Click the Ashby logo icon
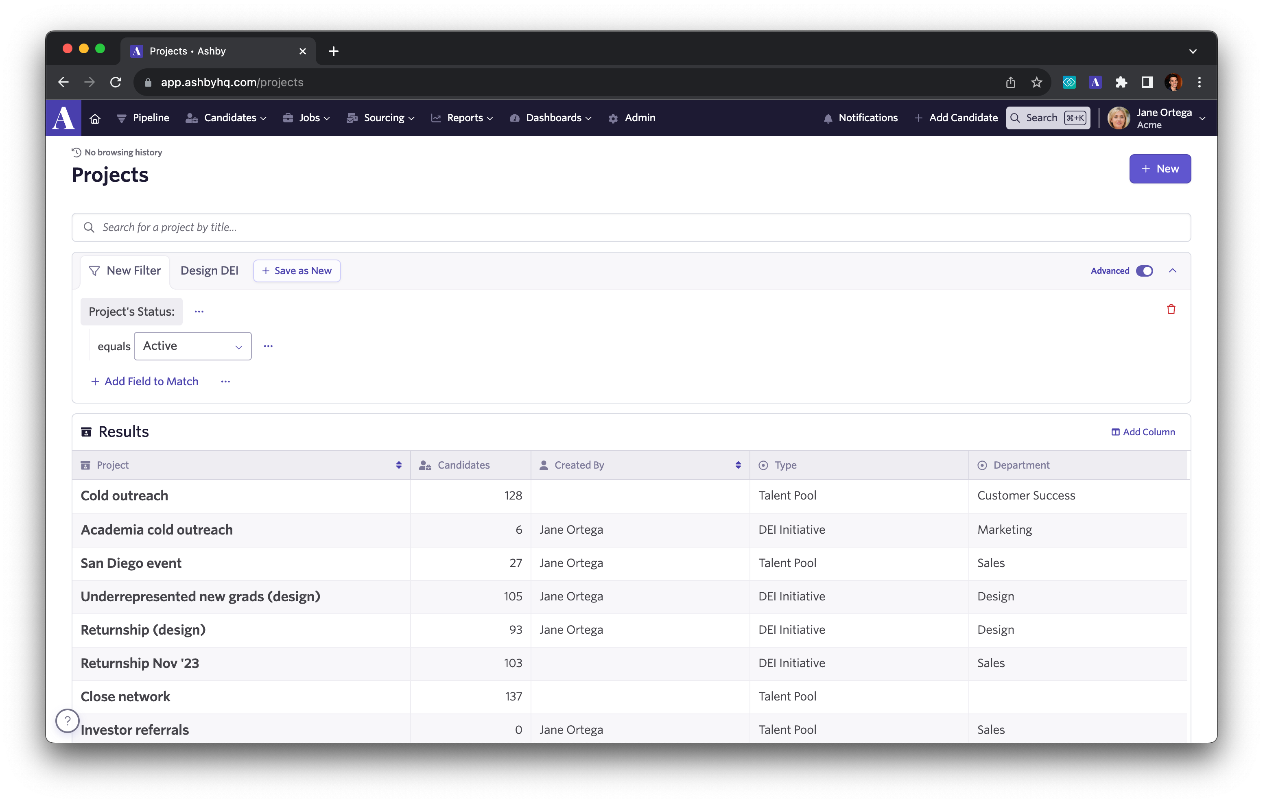 (63, 118)
